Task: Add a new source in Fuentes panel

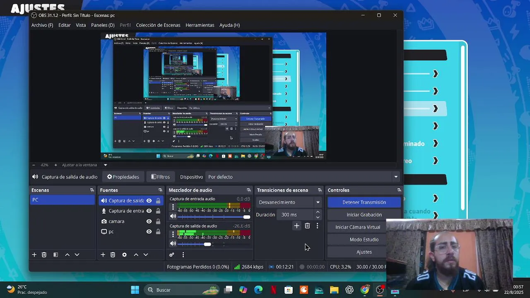Action: pyautogui.click(x=103, y=255)
